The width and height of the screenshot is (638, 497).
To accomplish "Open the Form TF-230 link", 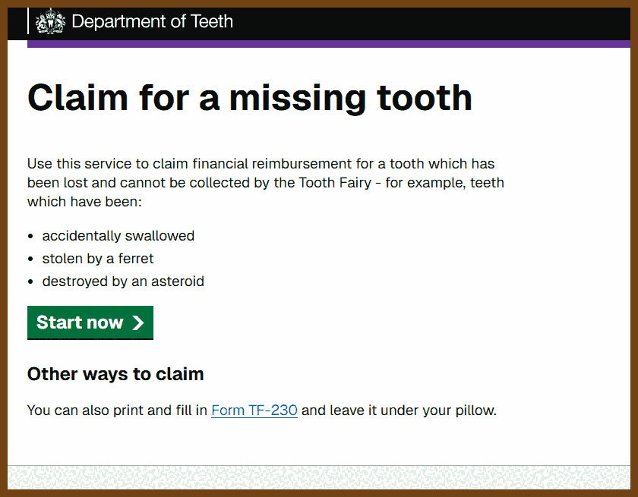I will click(x=254, y=410).
